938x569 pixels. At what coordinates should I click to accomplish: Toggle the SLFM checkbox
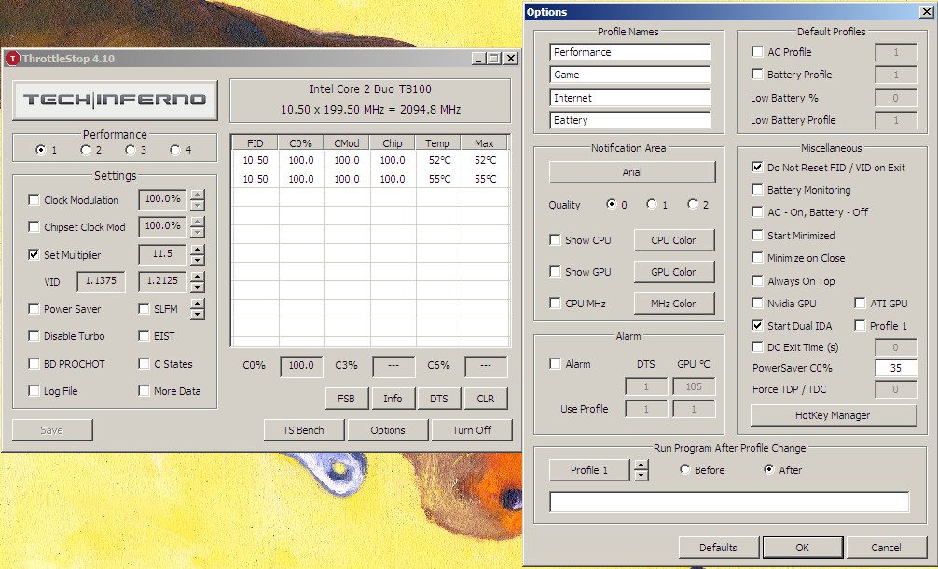click(x=144, y=308)
